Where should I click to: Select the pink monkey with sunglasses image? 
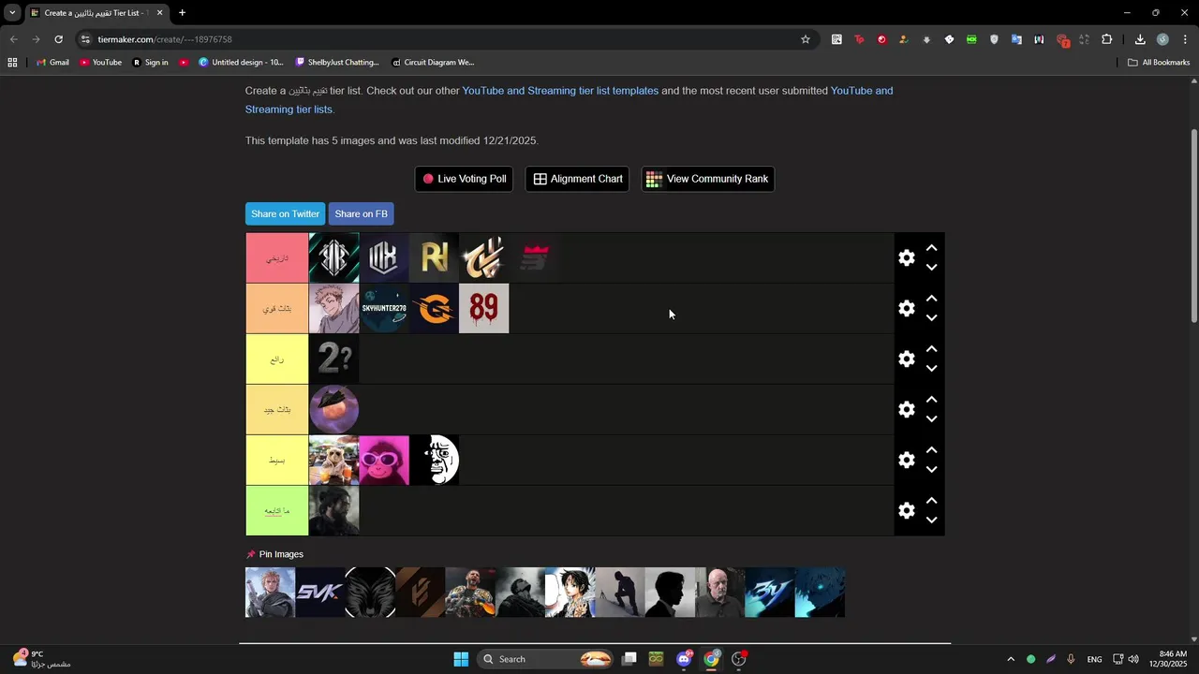384,460
